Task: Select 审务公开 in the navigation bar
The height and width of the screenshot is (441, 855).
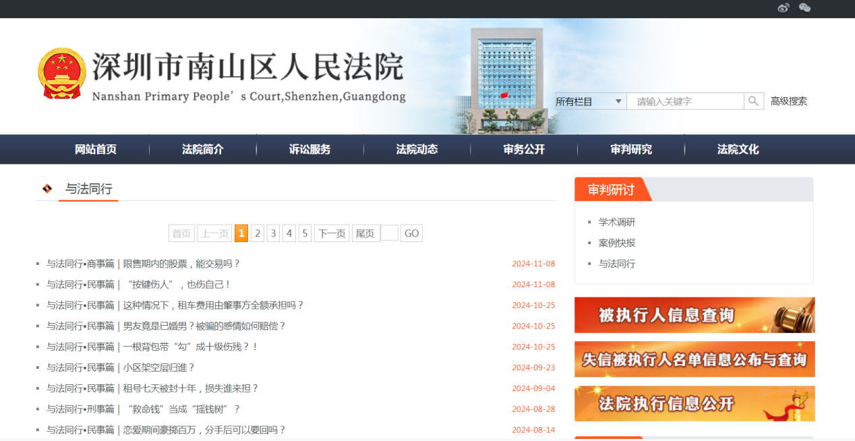Action: tap(524, 150)
